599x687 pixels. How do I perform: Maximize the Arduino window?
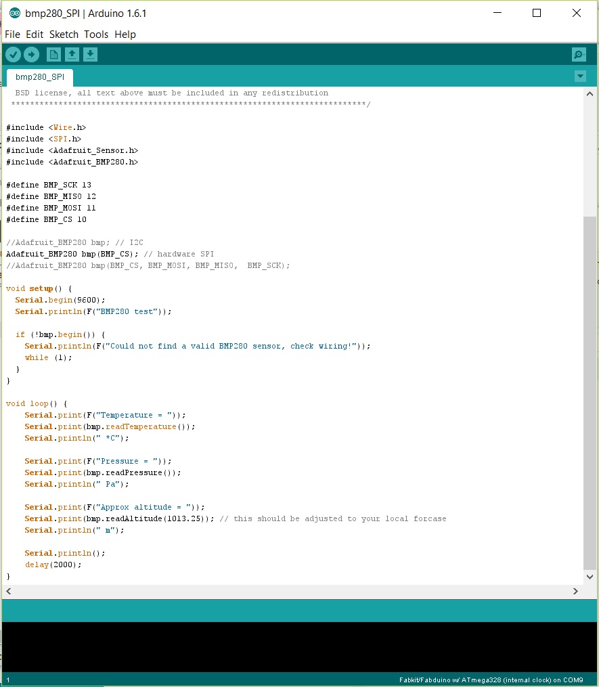(536, 13)
